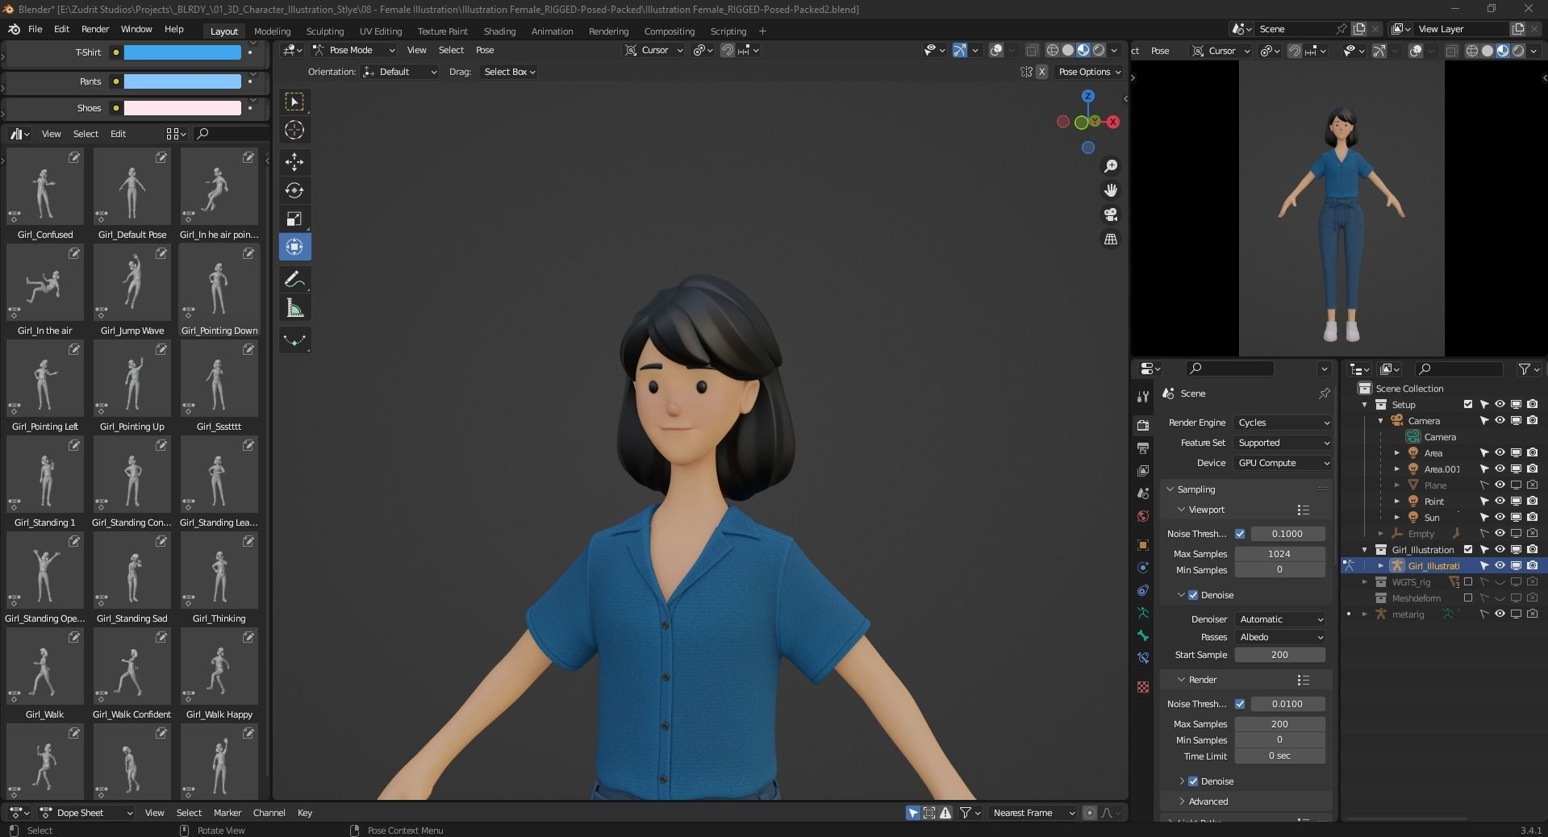Switch to the Shading workspace tab
This screenshot has height=837, width=1548.
(x=499, y=31)
